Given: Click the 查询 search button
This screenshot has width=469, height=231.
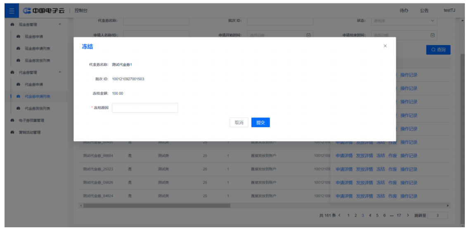Looking at the screenshot, I should (438, 50).
